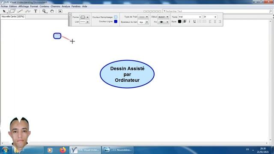The width and height of the screenshot is (274, 154).
Task: Click the search magnifier icon
Action: click(271, 11)
